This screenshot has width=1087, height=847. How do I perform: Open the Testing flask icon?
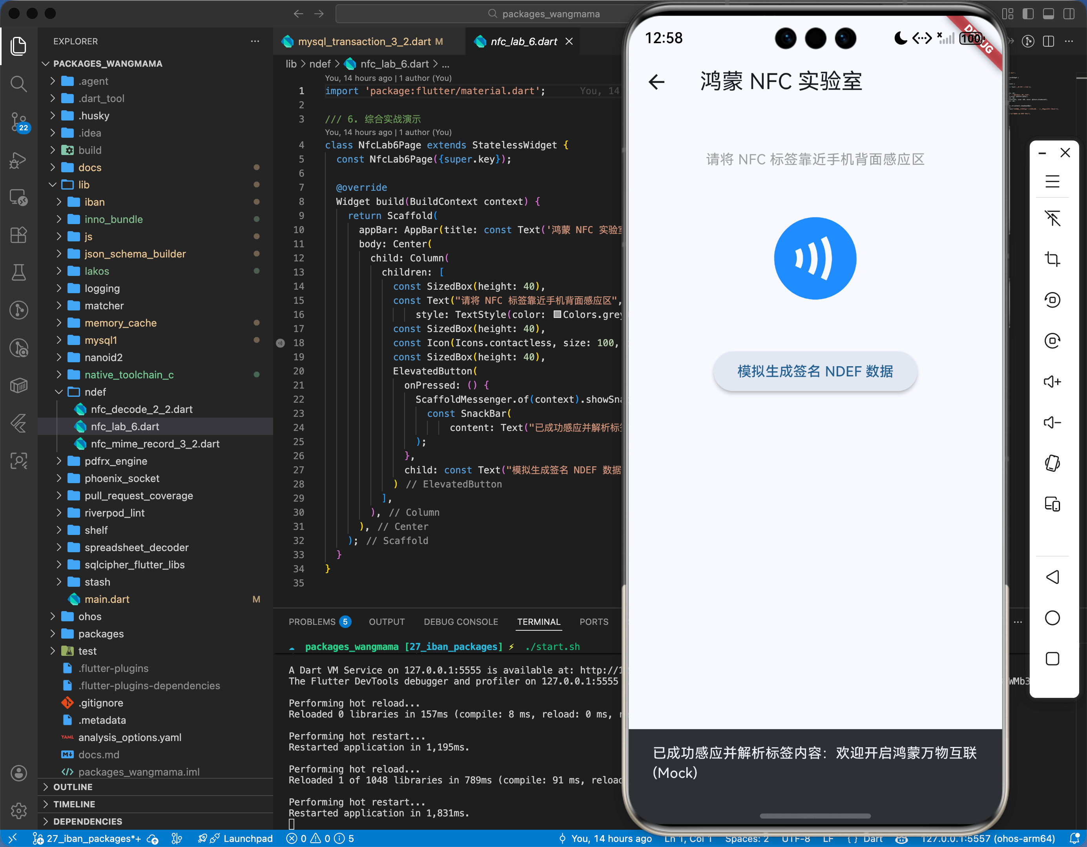tap(18, 272)
